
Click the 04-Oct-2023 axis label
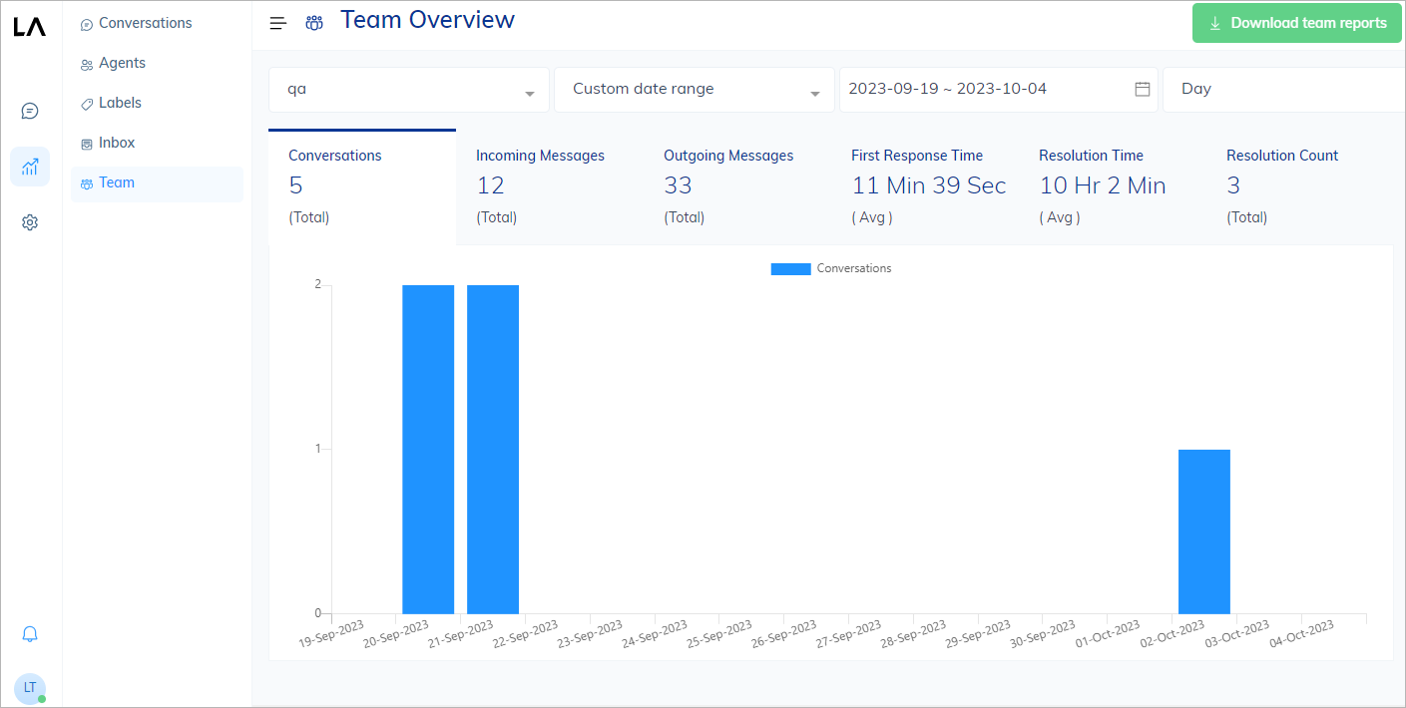[x=1301, y=634]
